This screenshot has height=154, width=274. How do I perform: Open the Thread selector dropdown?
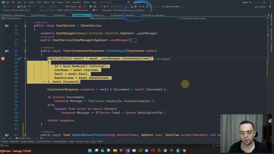[77, 10]
